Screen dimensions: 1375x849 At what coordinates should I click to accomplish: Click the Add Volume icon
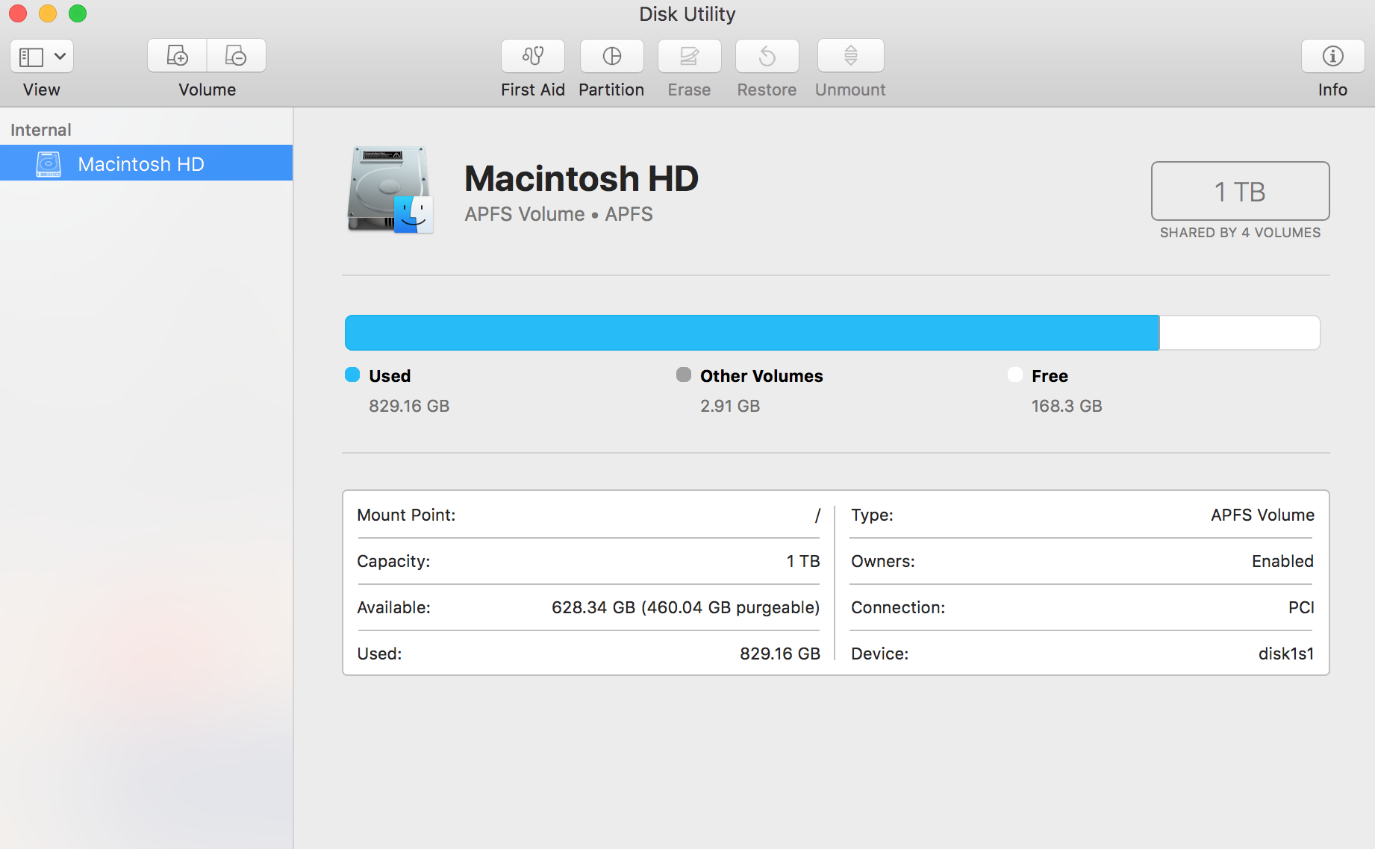click(x=177, y=56)
